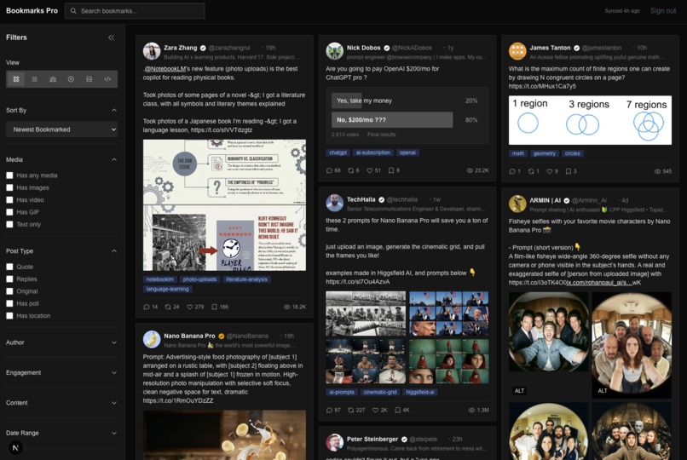The height and width of the screenshot is (460, 687).
Task: Click reply icon on Zara Zhang post
Action: pos(147,307)
